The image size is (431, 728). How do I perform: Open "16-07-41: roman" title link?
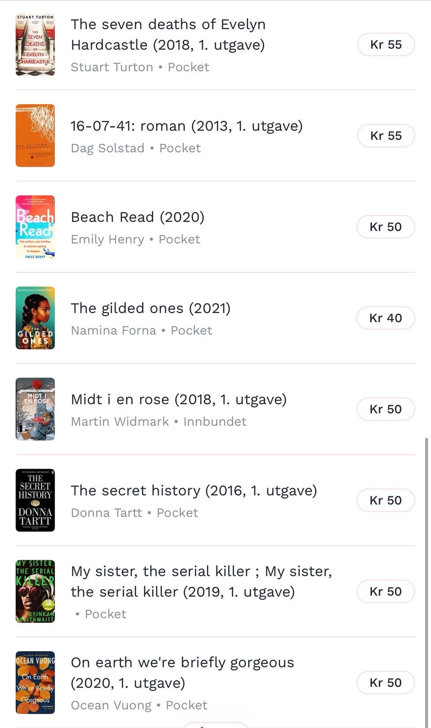[x=186, y=126]
